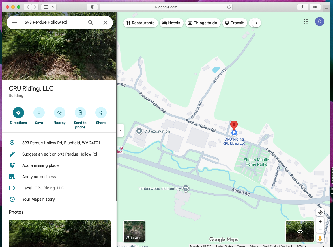Show Safari tab overview
Image resolution: width=333 pixels, height=247 pixels.
(x=315, y=7)
